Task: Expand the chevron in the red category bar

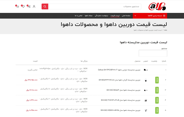Action: tap(135, 16)
